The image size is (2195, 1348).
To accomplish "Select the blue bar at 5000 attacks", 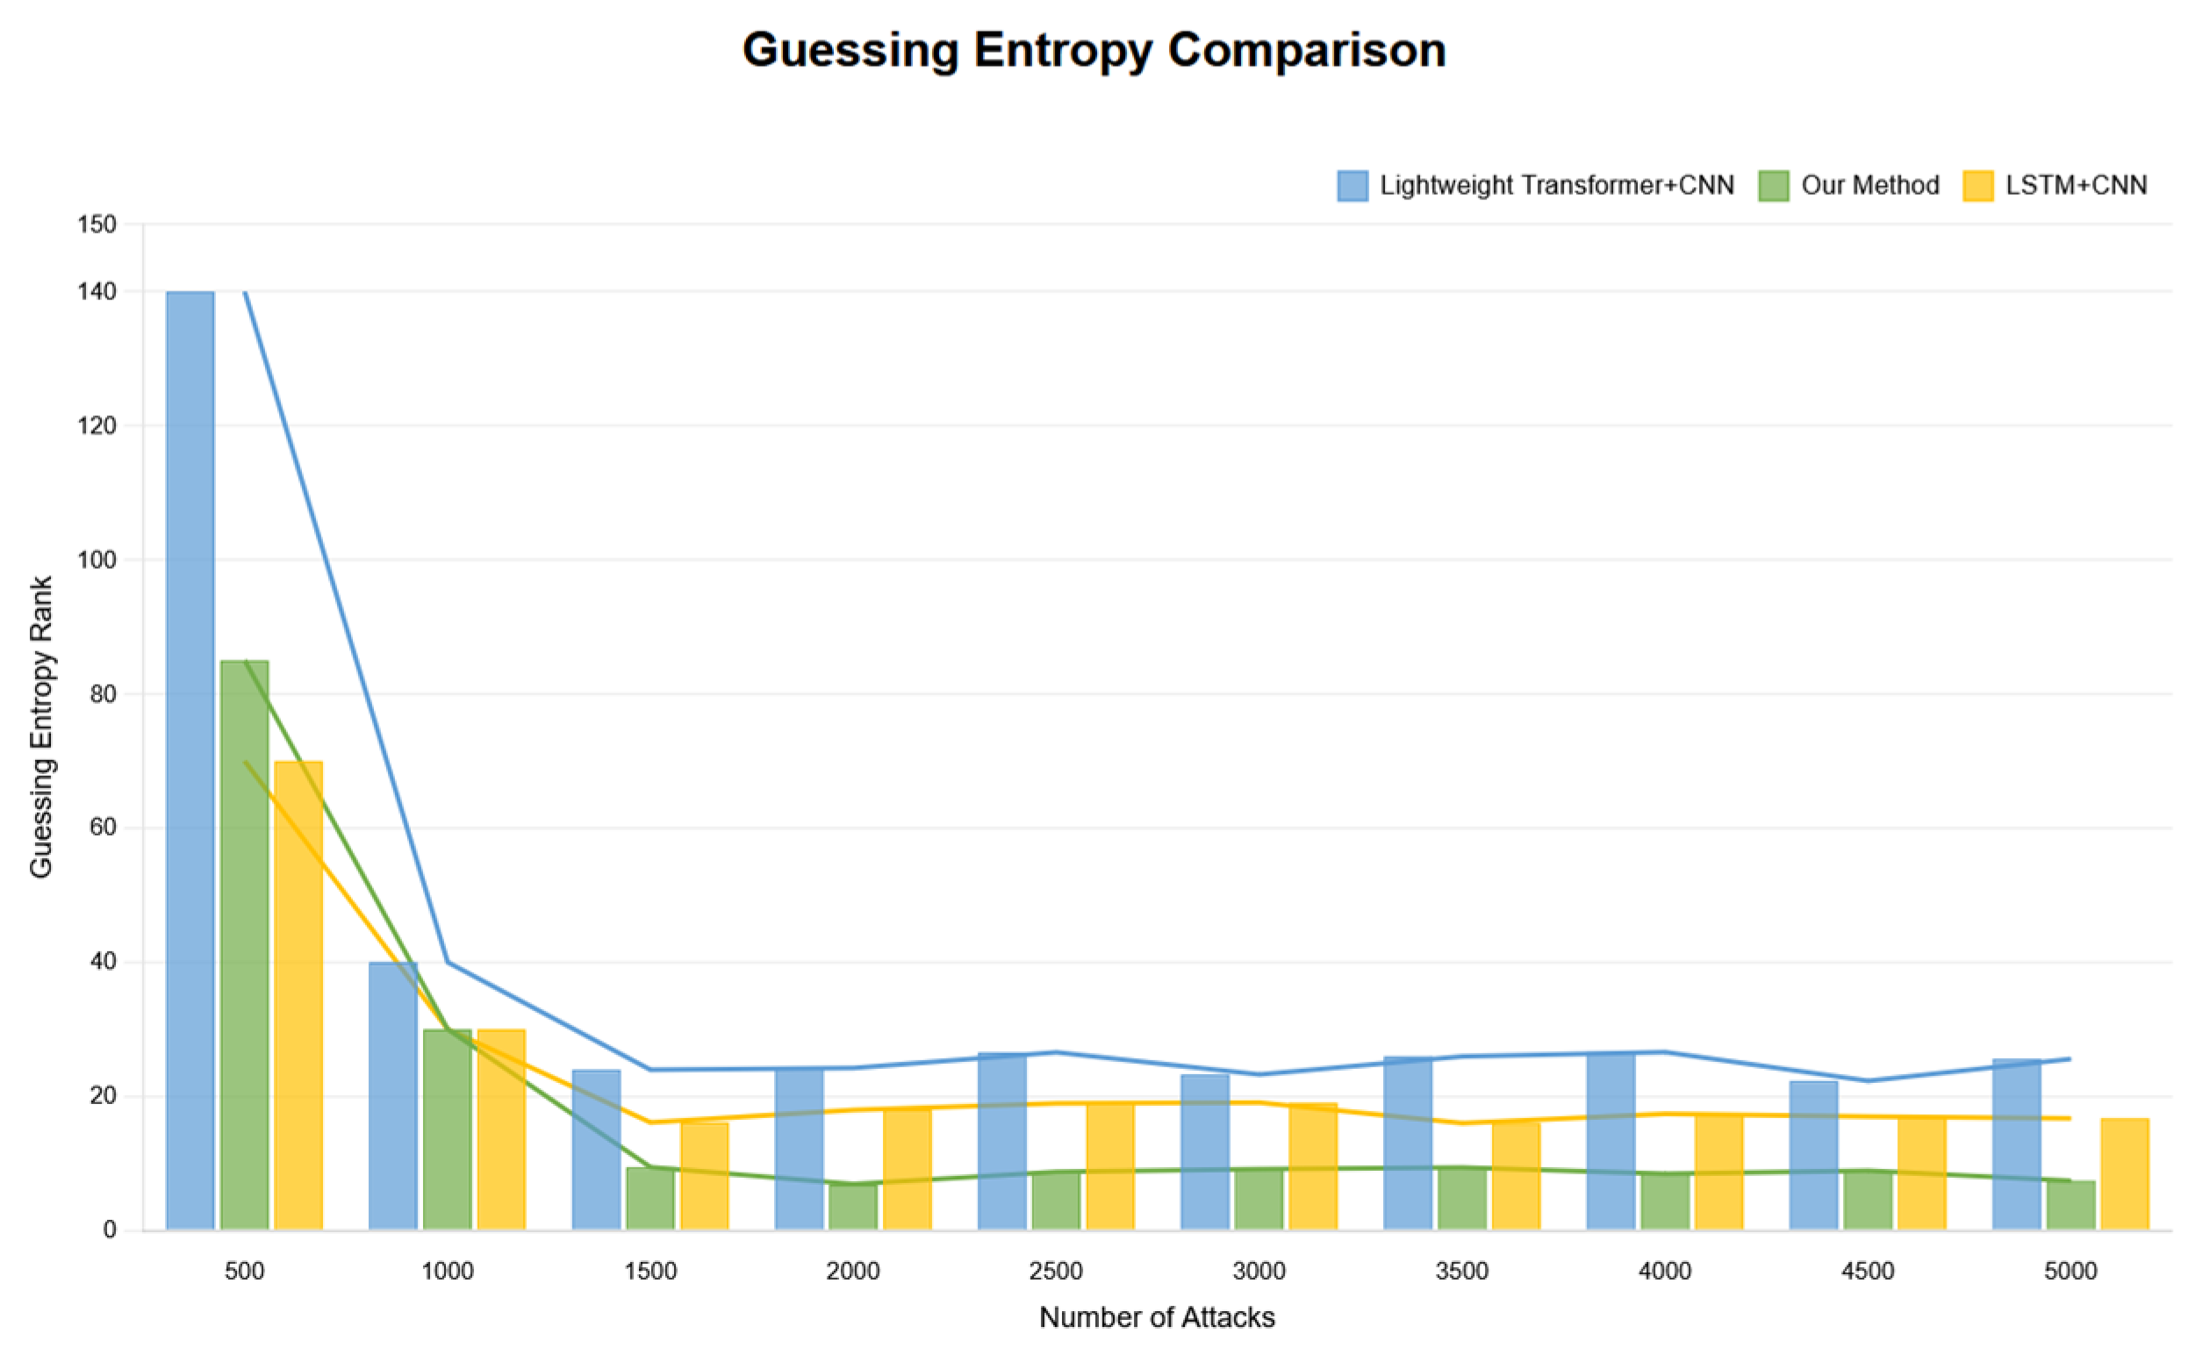I will click(x=2017, y=1144).
